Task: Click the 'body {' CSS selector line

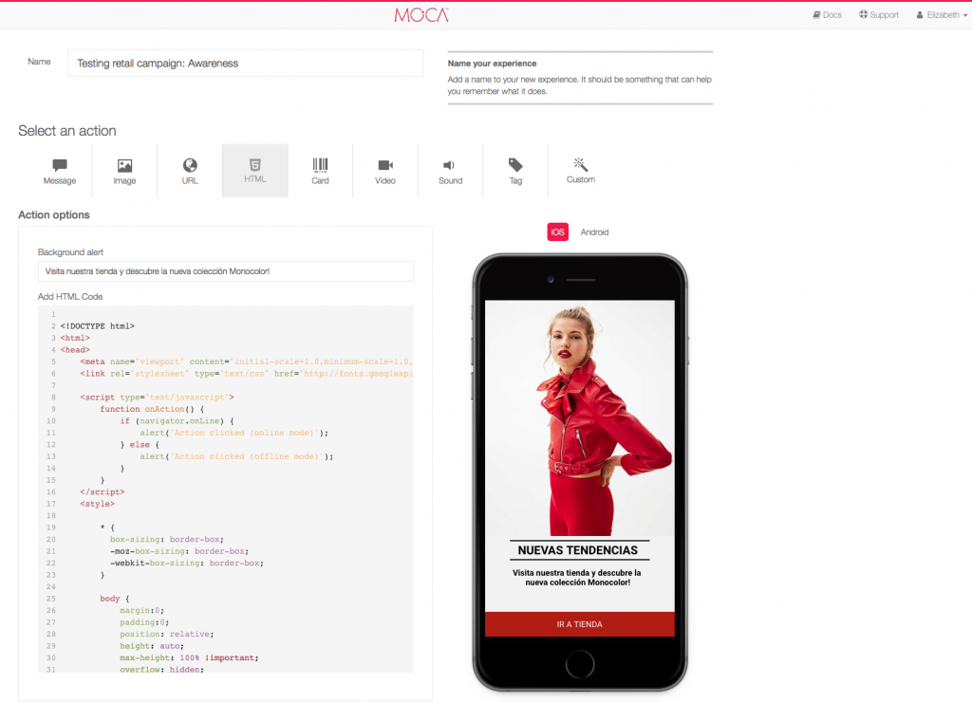Action: (x=115, y=599)
